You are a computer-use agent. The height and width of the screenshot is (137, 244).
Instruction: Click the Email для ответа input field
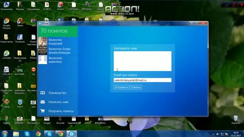pos(143,80)
